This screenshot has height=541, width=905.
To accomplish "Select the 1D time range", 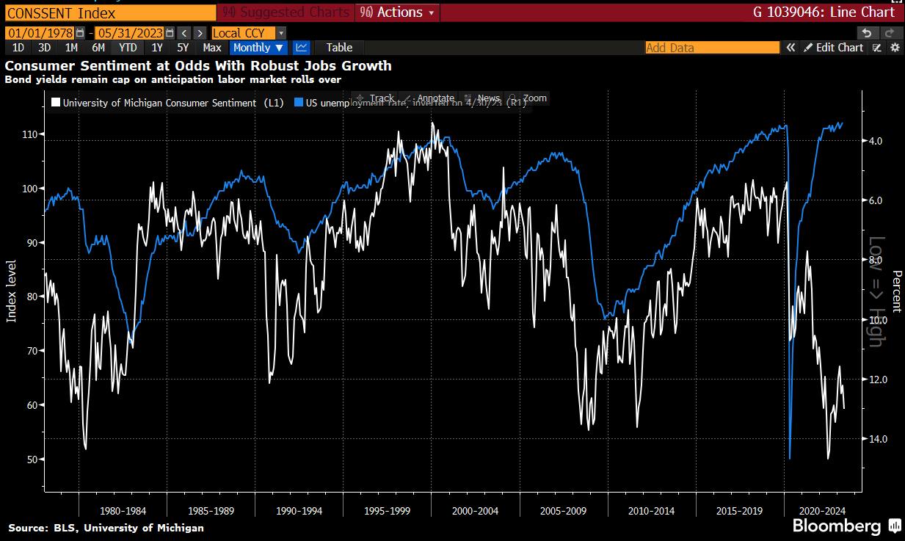I will 19,48.
